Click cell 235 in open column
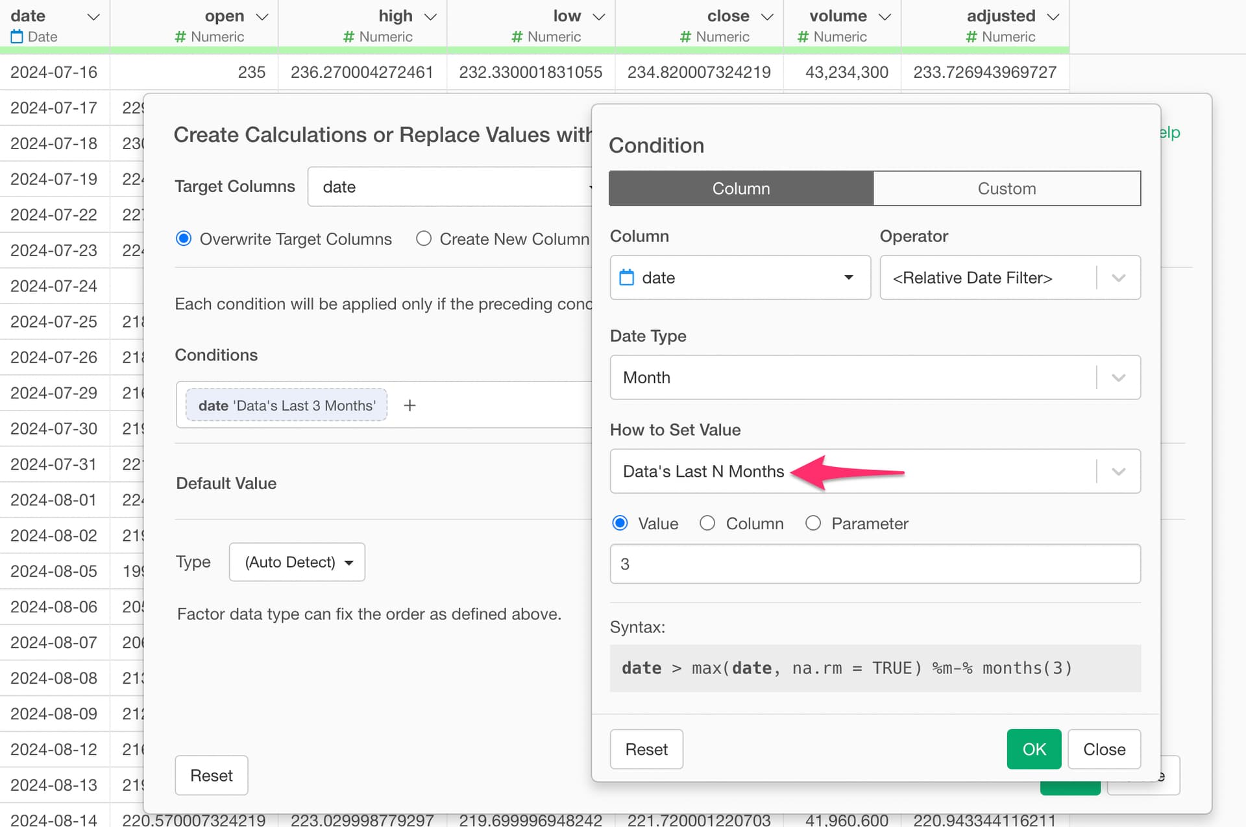The width and height of the screenshot is (1246, 827). tap(195, 72)
